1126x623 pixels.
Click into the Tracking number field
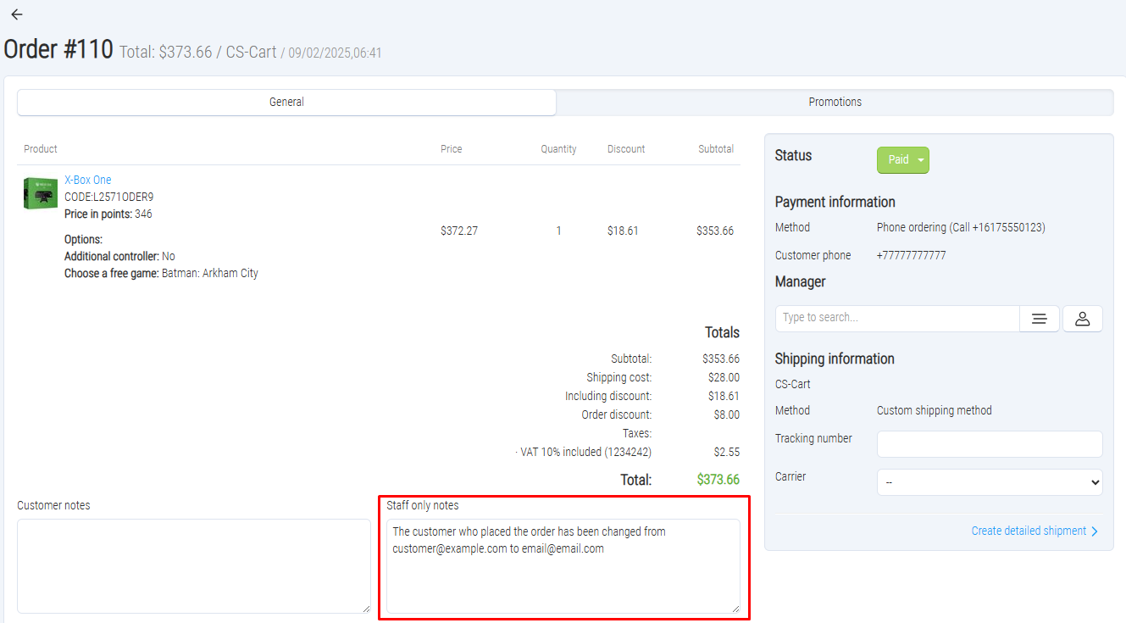(x=989, y=444)
